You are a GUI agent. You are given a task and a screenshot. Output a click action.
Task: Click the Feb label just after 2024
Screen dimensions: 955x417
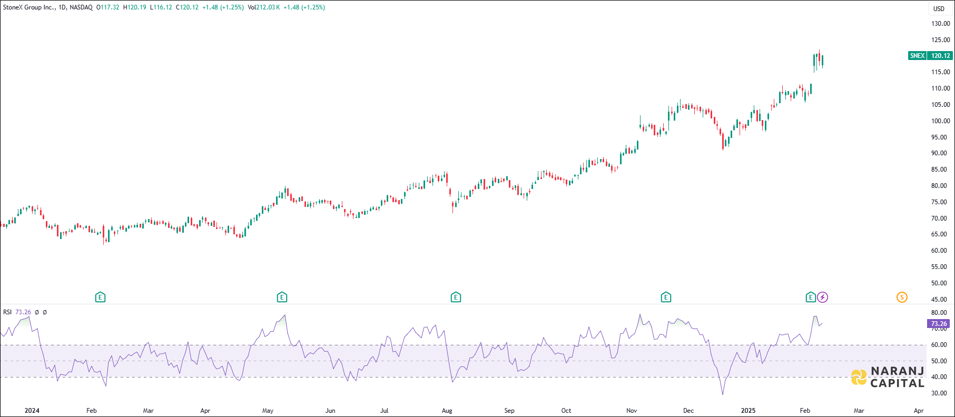[x=92, y=411]
